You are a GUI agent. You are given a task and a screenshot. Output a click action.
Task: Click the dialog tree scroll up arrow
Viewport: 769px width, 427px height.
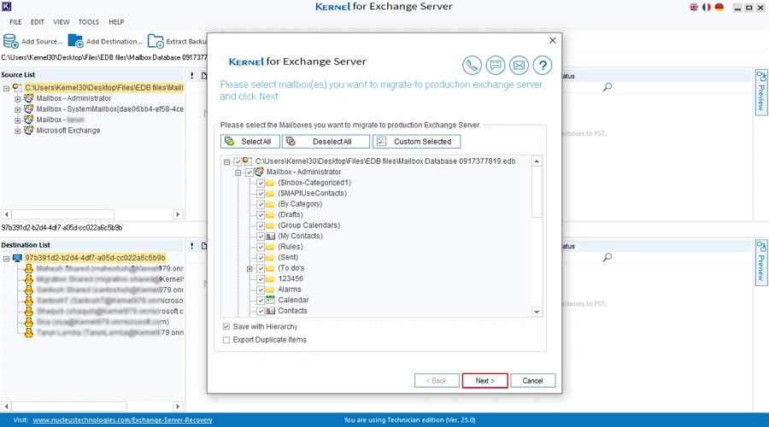(537, 161)
